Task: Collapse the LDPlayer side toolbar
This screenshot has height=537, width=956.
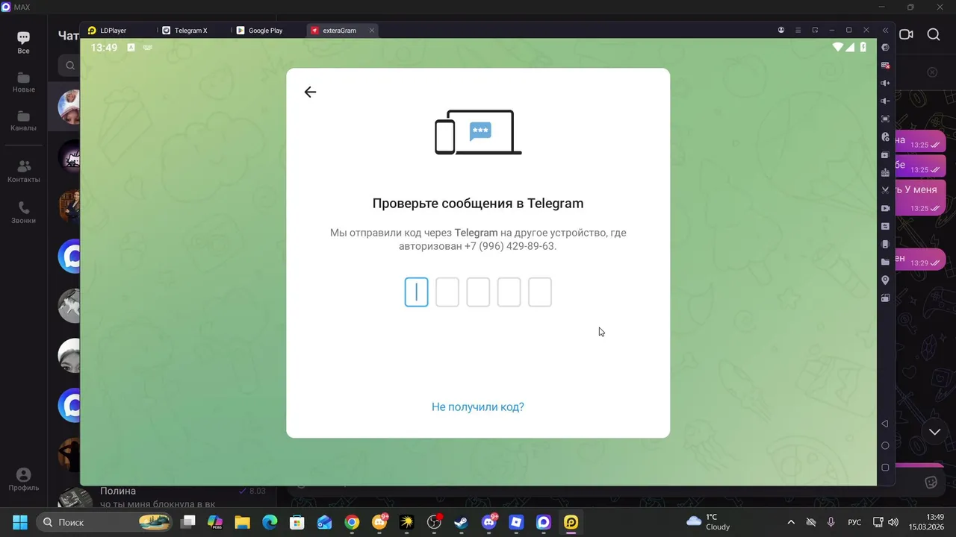Action: (x=886, y=30)
